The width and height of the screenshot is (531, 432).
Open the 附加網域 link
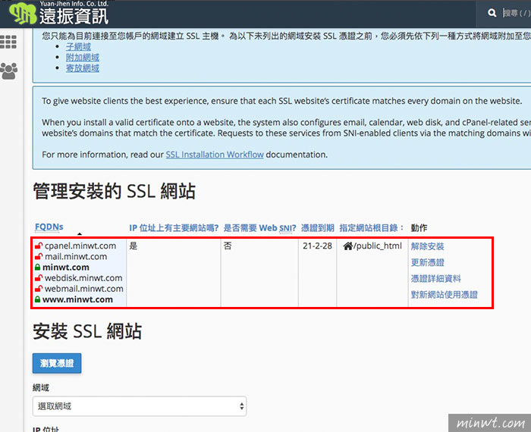click(82, 58)
